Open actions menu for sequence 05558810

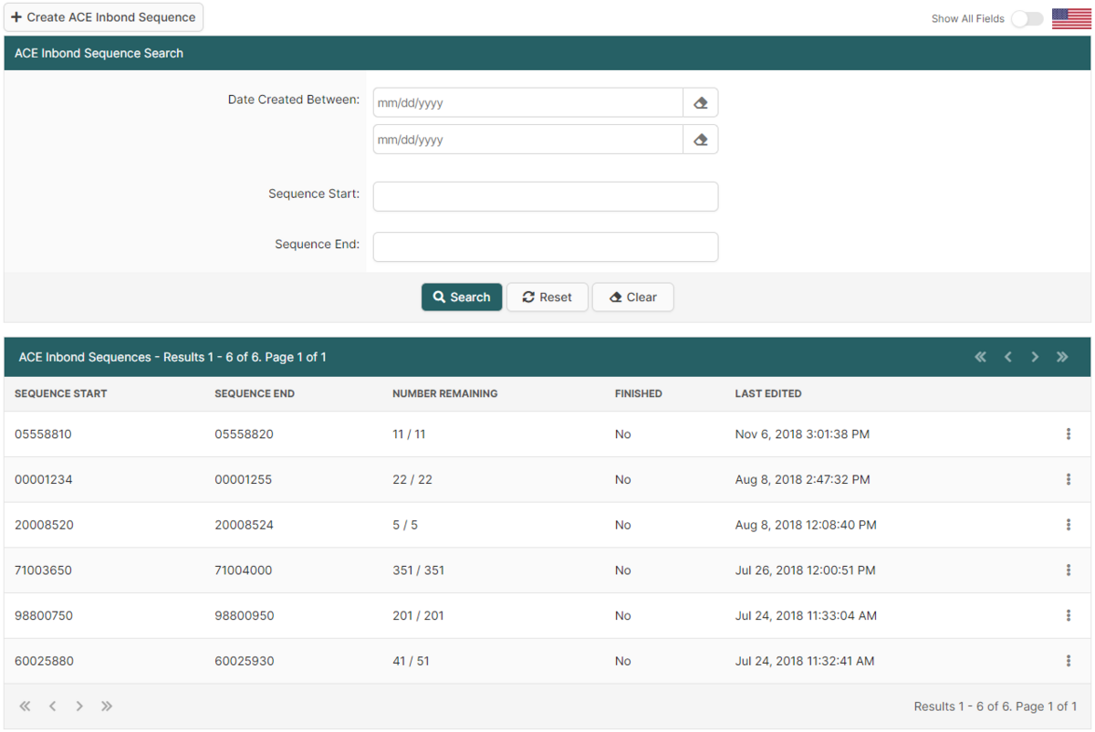(1069, 434)
